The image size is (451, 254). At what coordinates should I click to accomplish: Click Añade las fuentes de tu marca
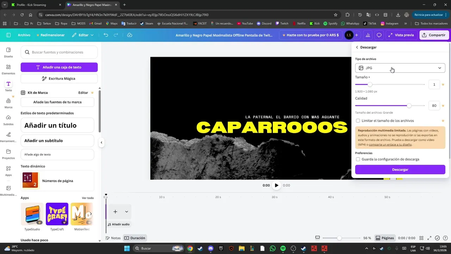click(57, 102)
